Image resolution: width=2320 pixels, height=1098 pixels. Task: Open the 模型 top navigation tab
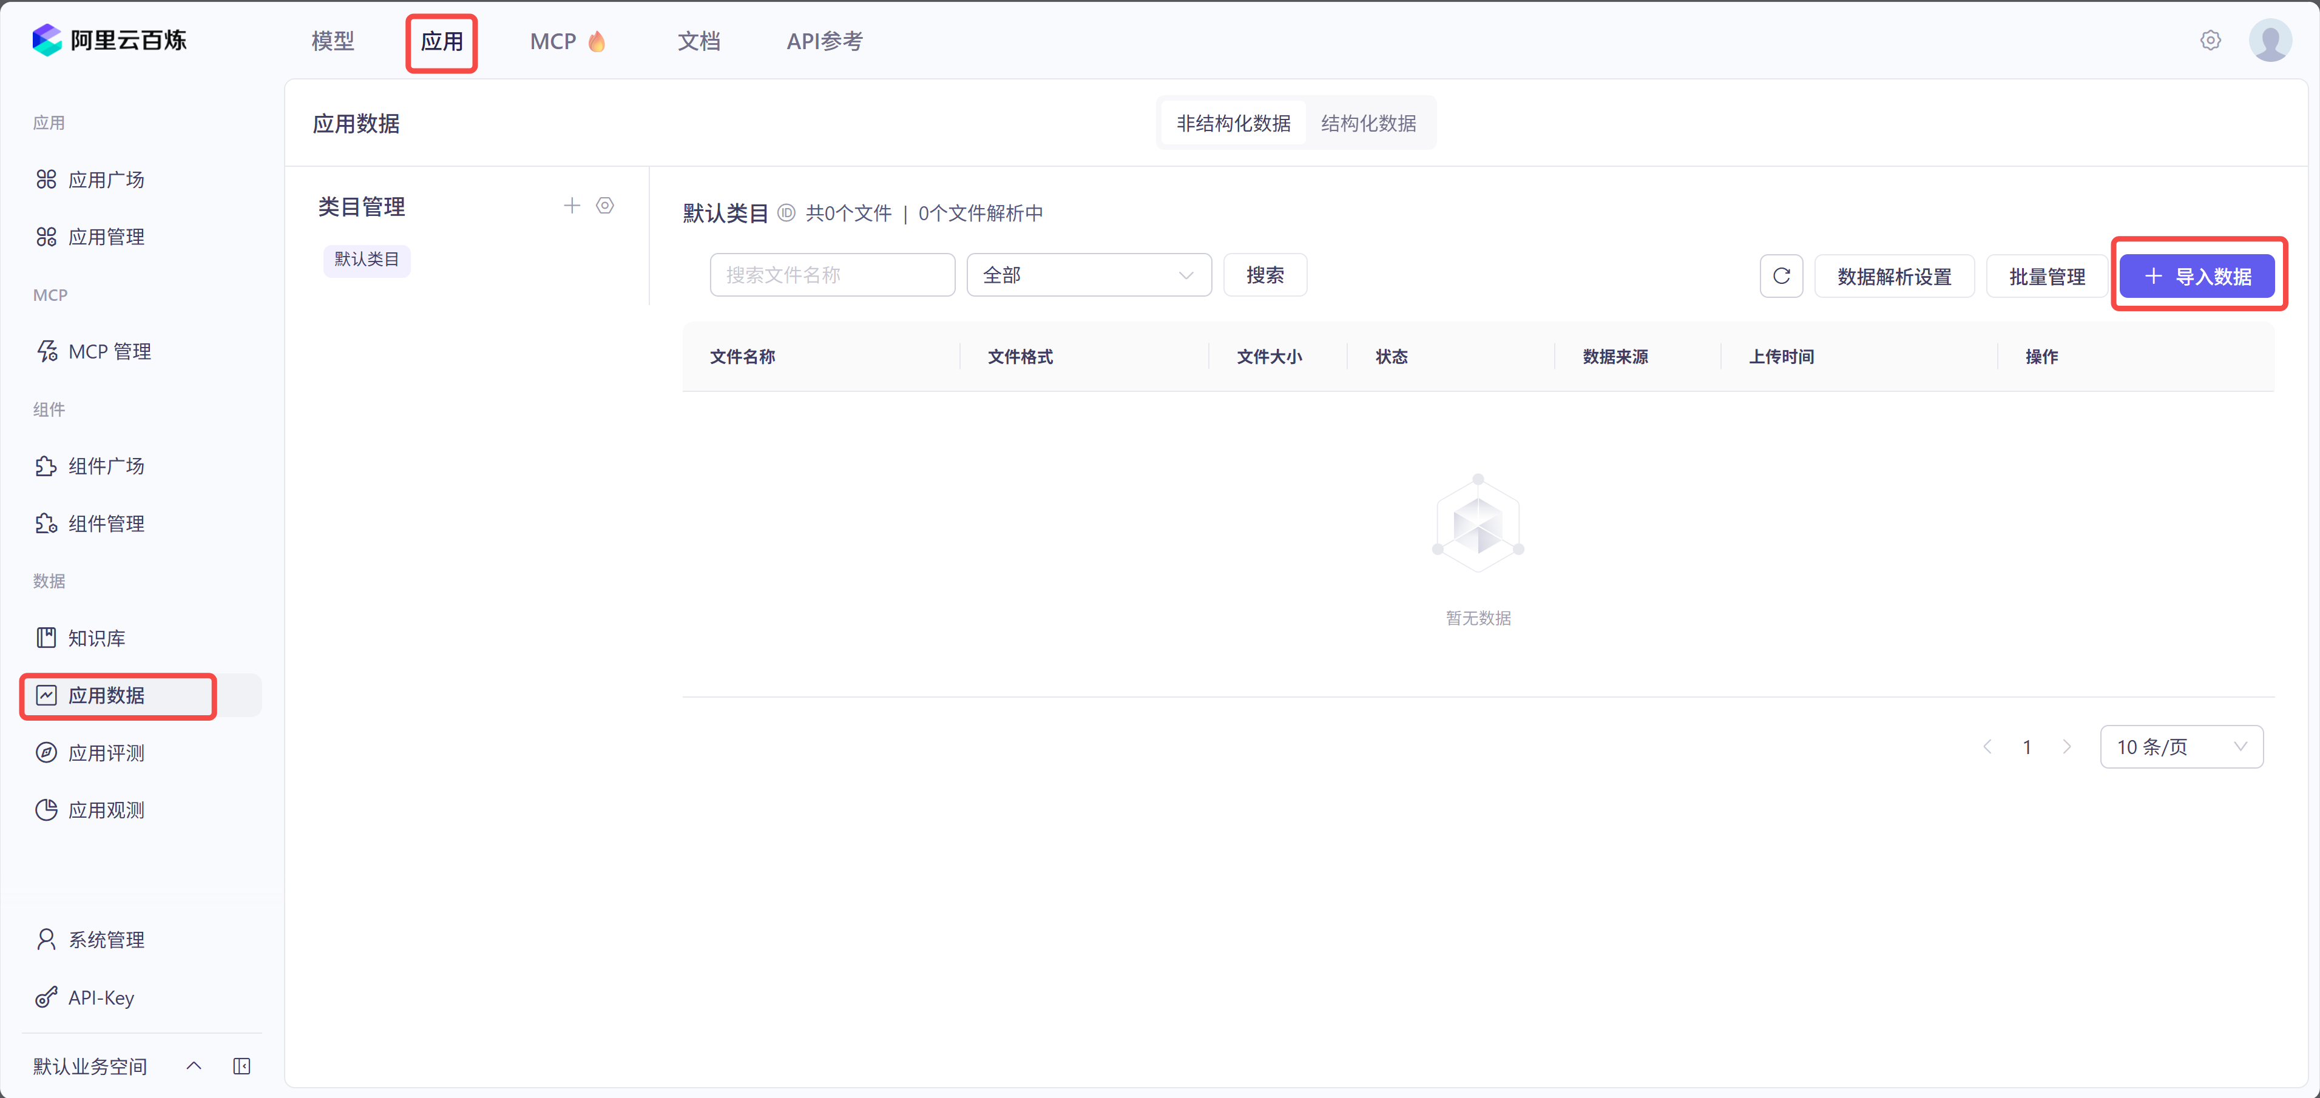pyautogui.click(x=333, y=41)
